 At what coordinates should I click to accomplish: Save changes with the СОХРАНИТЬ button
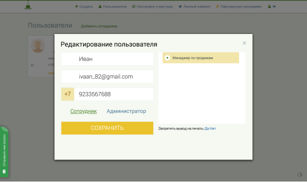[x=107, y=128]
